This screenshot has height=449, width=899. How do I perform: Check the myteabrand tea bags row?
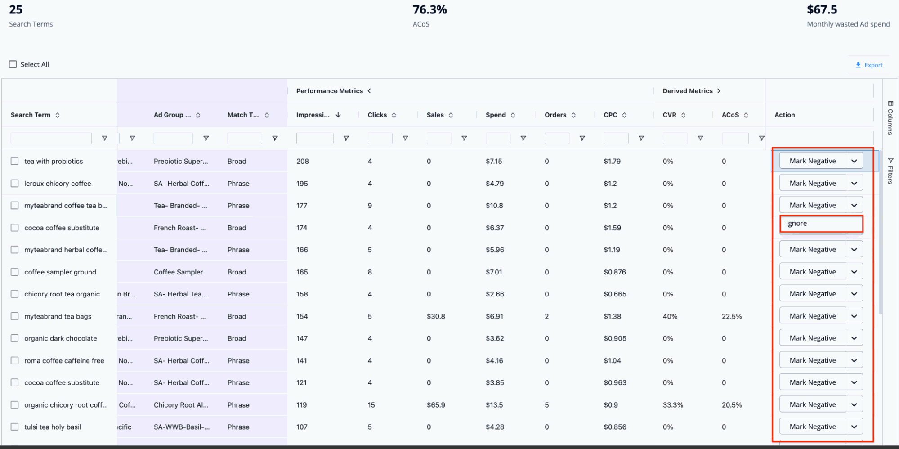[15, 316]
